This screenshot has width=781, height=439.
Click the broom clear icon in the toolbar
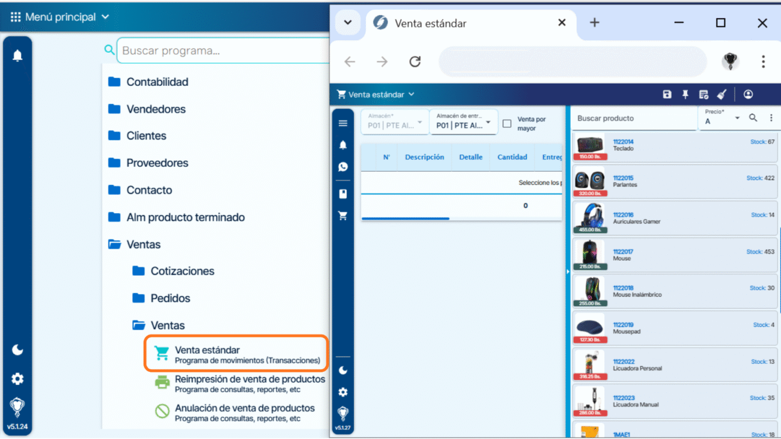click(x=722, y=94)
